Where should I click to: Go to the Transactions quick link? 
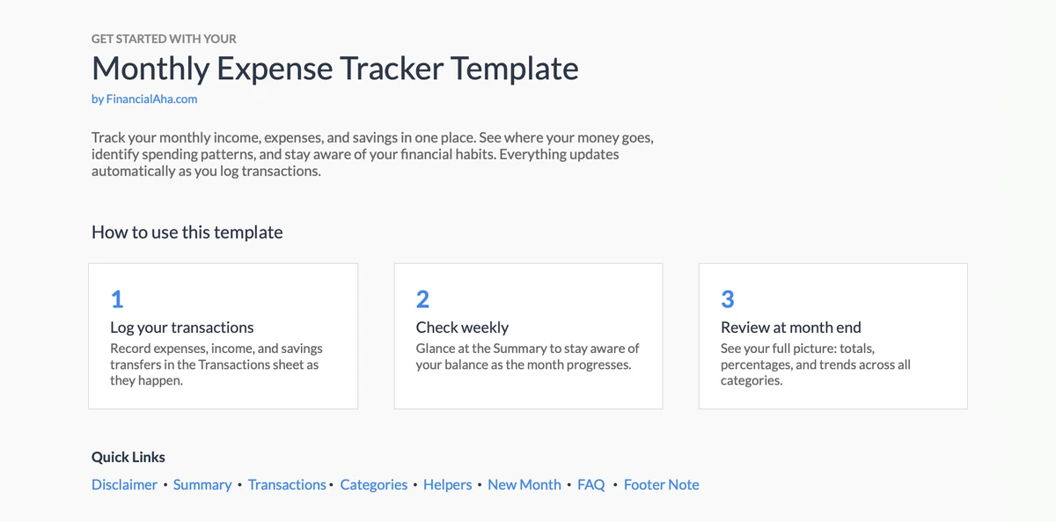point(287,485)
